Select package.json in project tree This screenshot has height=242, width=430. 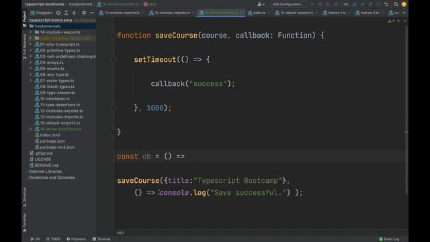pos(52,141)
